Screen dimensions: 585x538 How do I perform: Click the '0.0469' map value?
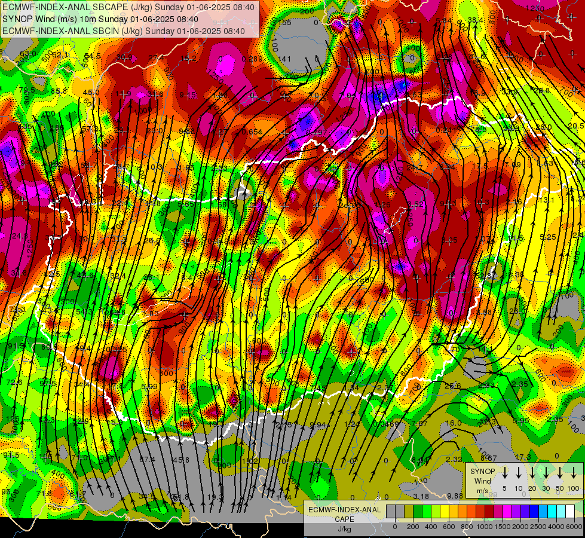(x=386, y=424)
